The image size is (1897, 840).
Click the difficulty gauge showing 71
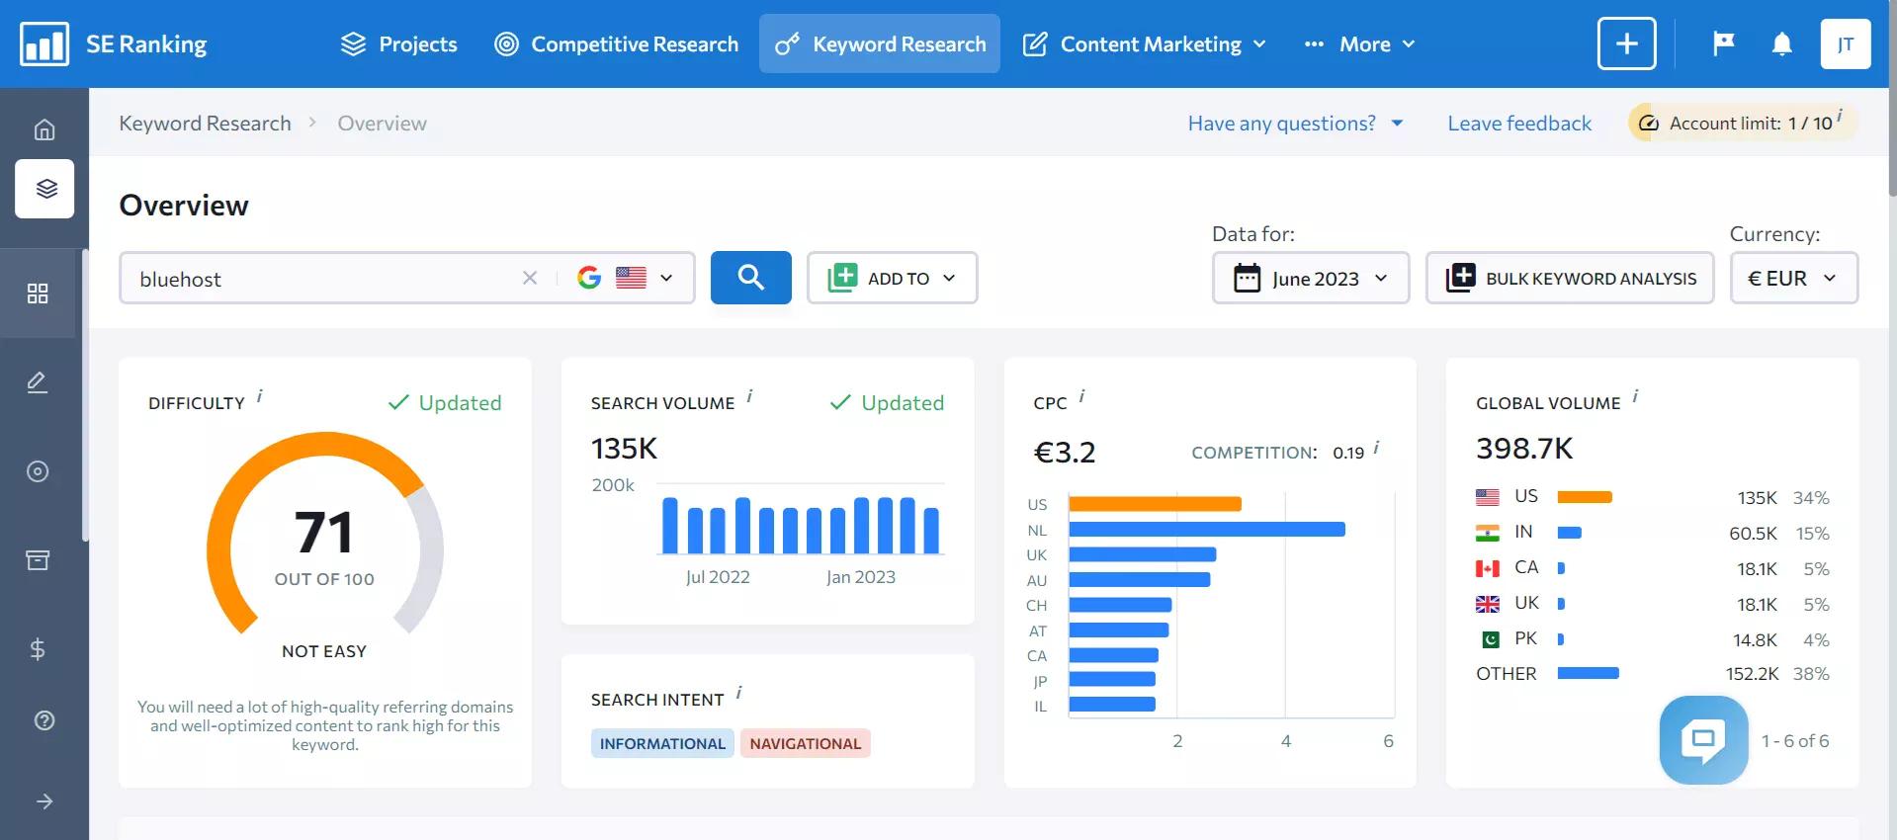324,534
